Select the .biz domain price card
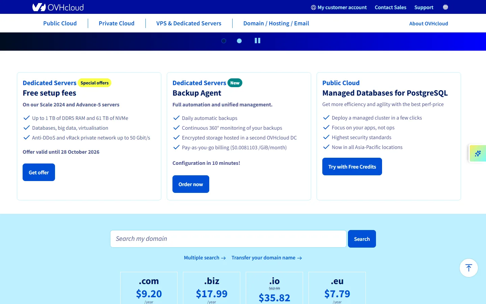 212,288
